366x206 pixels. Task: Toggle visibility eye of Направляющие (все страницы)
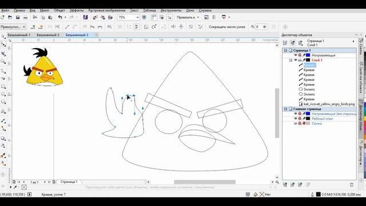pos(296,114)
